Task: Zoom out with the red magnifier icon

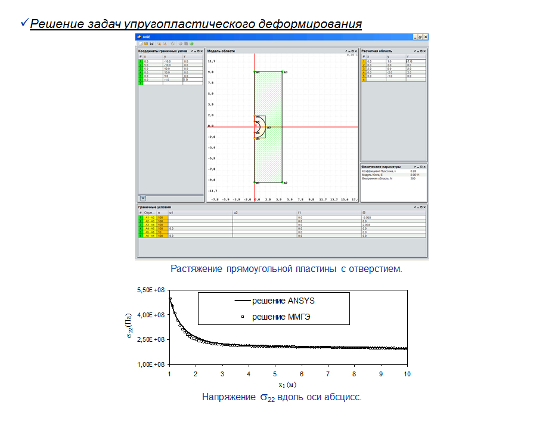Action: pos(165,44)
